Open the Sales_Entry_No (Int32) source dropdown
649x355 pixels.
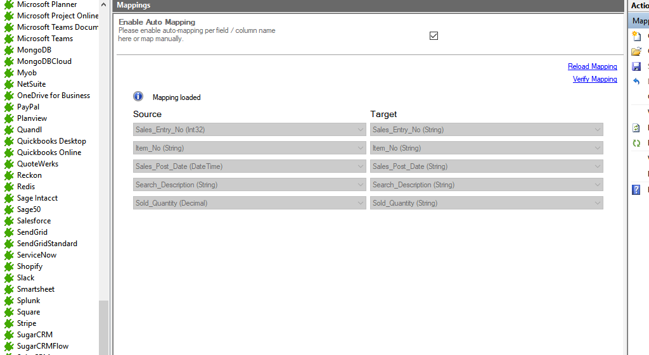pos(249,130)
